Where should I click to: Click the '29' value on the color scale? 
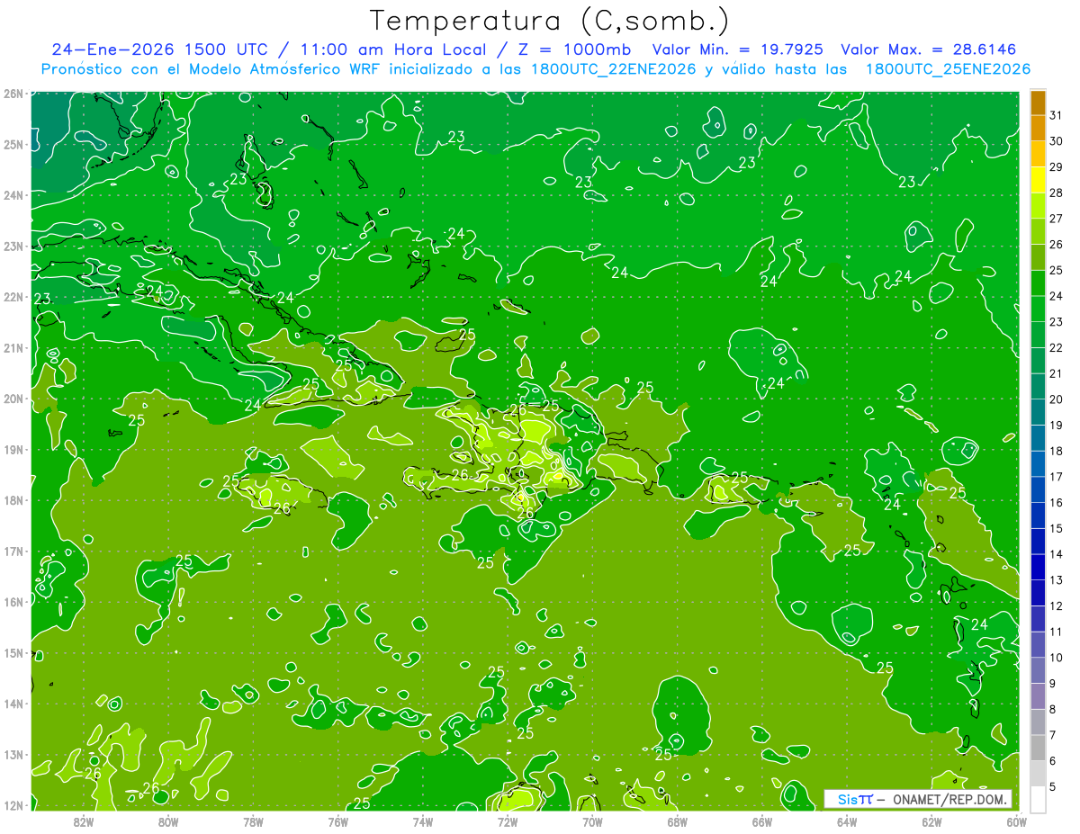tap(1056, 167)
